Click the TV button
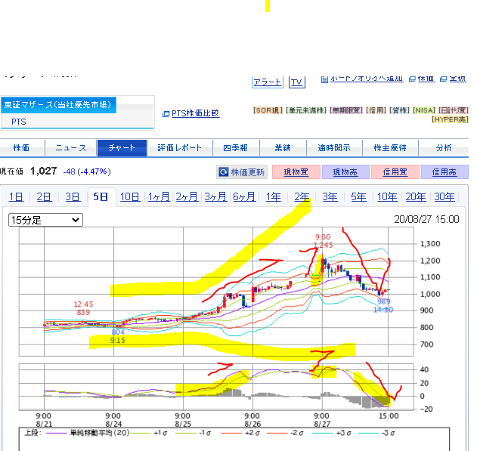Viewport: 477px width, 451px height. [296, 82]
